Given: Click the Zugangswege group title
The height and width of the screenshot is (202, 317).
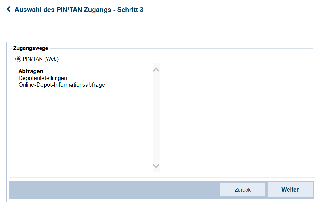Looking at the screenshot, I should pos(31,48).
